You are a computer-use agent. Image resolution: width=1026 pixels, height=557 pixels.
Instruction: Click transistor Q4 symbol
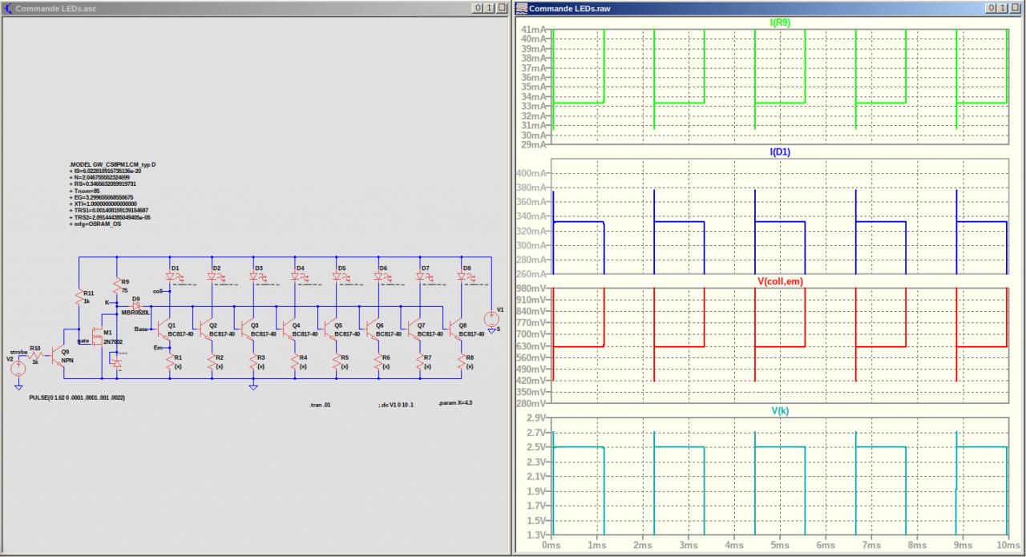tap(290, 328)
